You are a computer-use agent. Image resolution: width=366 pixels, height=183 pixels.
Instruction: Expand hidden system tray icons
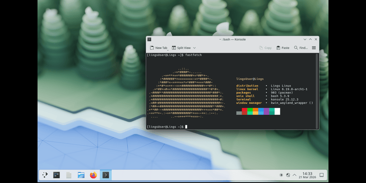coord(295,175)
